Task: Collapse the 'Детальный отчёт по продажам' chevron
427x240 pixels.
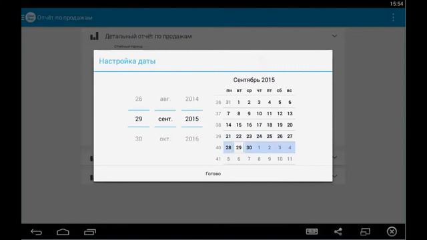Action: (334, 36)
